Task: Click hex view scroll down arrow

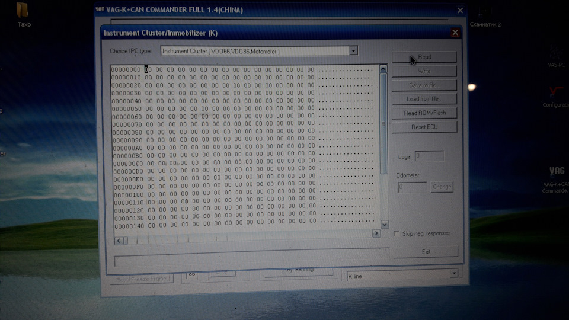Action: [385, 225]
